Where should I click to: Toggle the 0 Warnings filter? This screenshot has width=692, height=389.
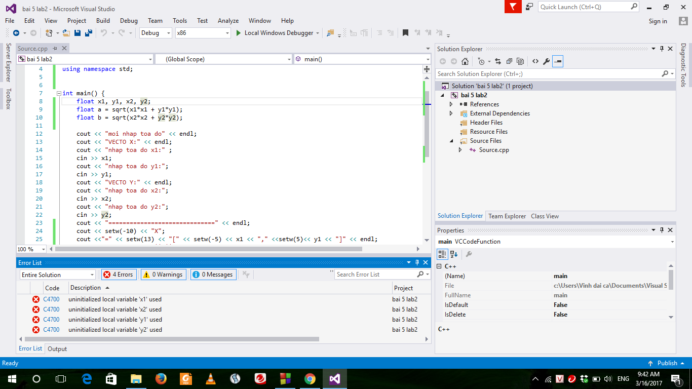[x=163, y=275]
